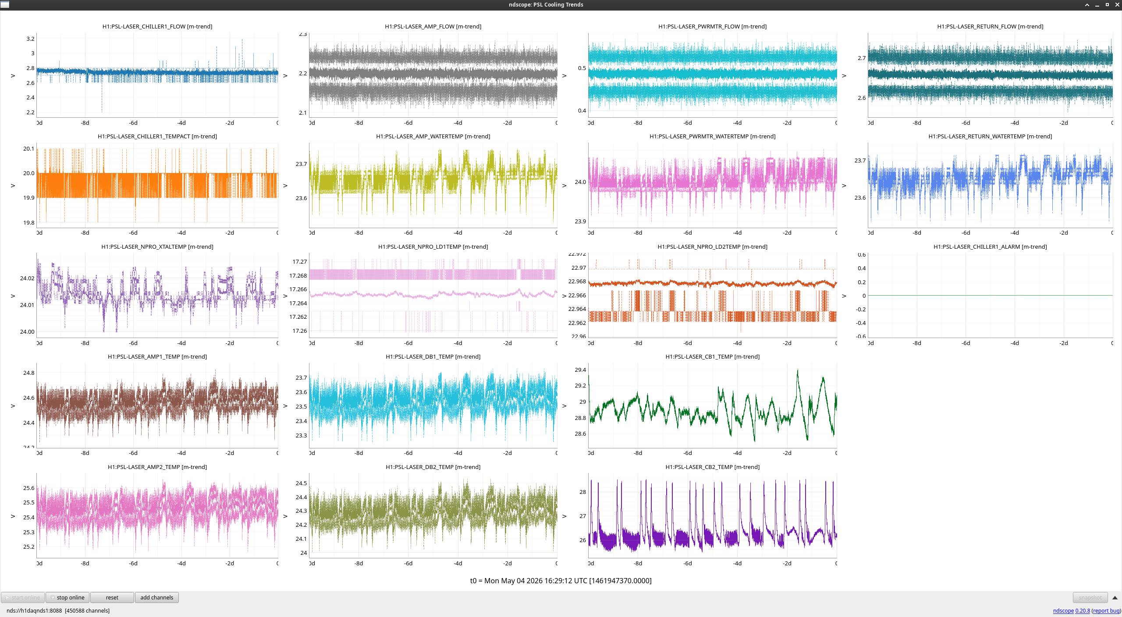Screen dimensions: 1122x617
Task: Click the 29.4 tick on the CB1_TEMP axis
Action: click(580, 370)
